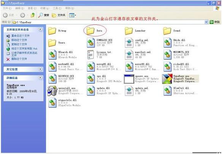Open the Tools menu

(x=57, y=8)
